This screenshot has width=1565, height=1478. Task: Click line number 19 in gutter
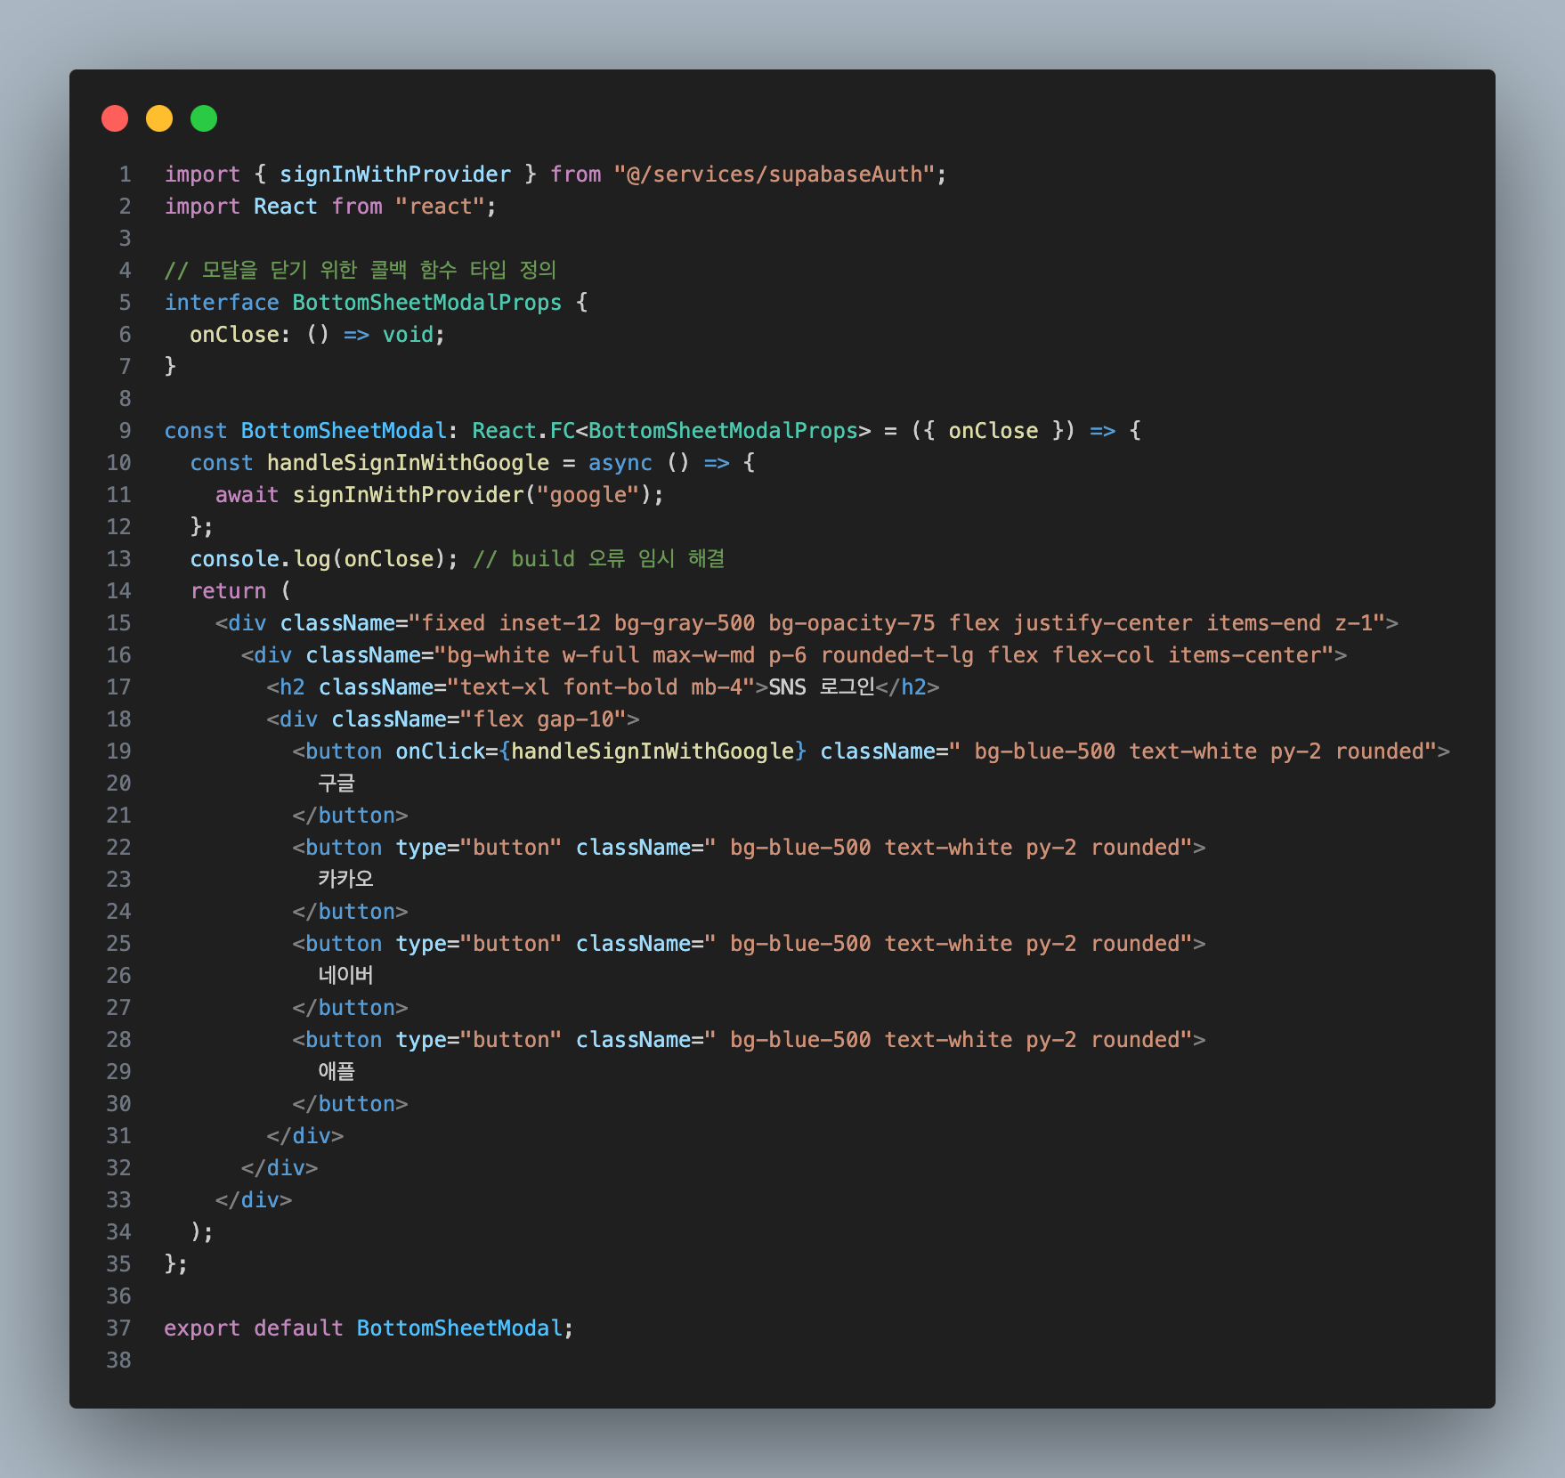click(x=118, y=751)
